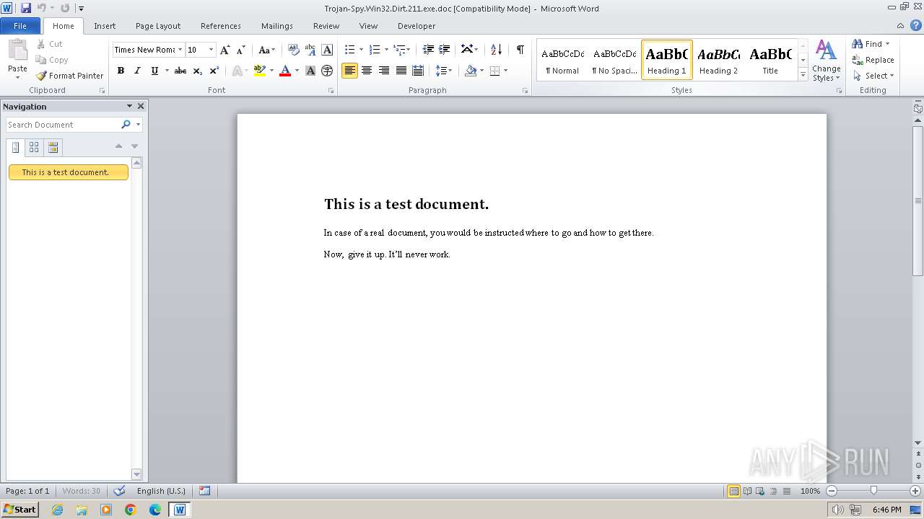This screenshot has width=924, height=519.
Task: Click the Search Document field
Action: (x=64, y=125)
